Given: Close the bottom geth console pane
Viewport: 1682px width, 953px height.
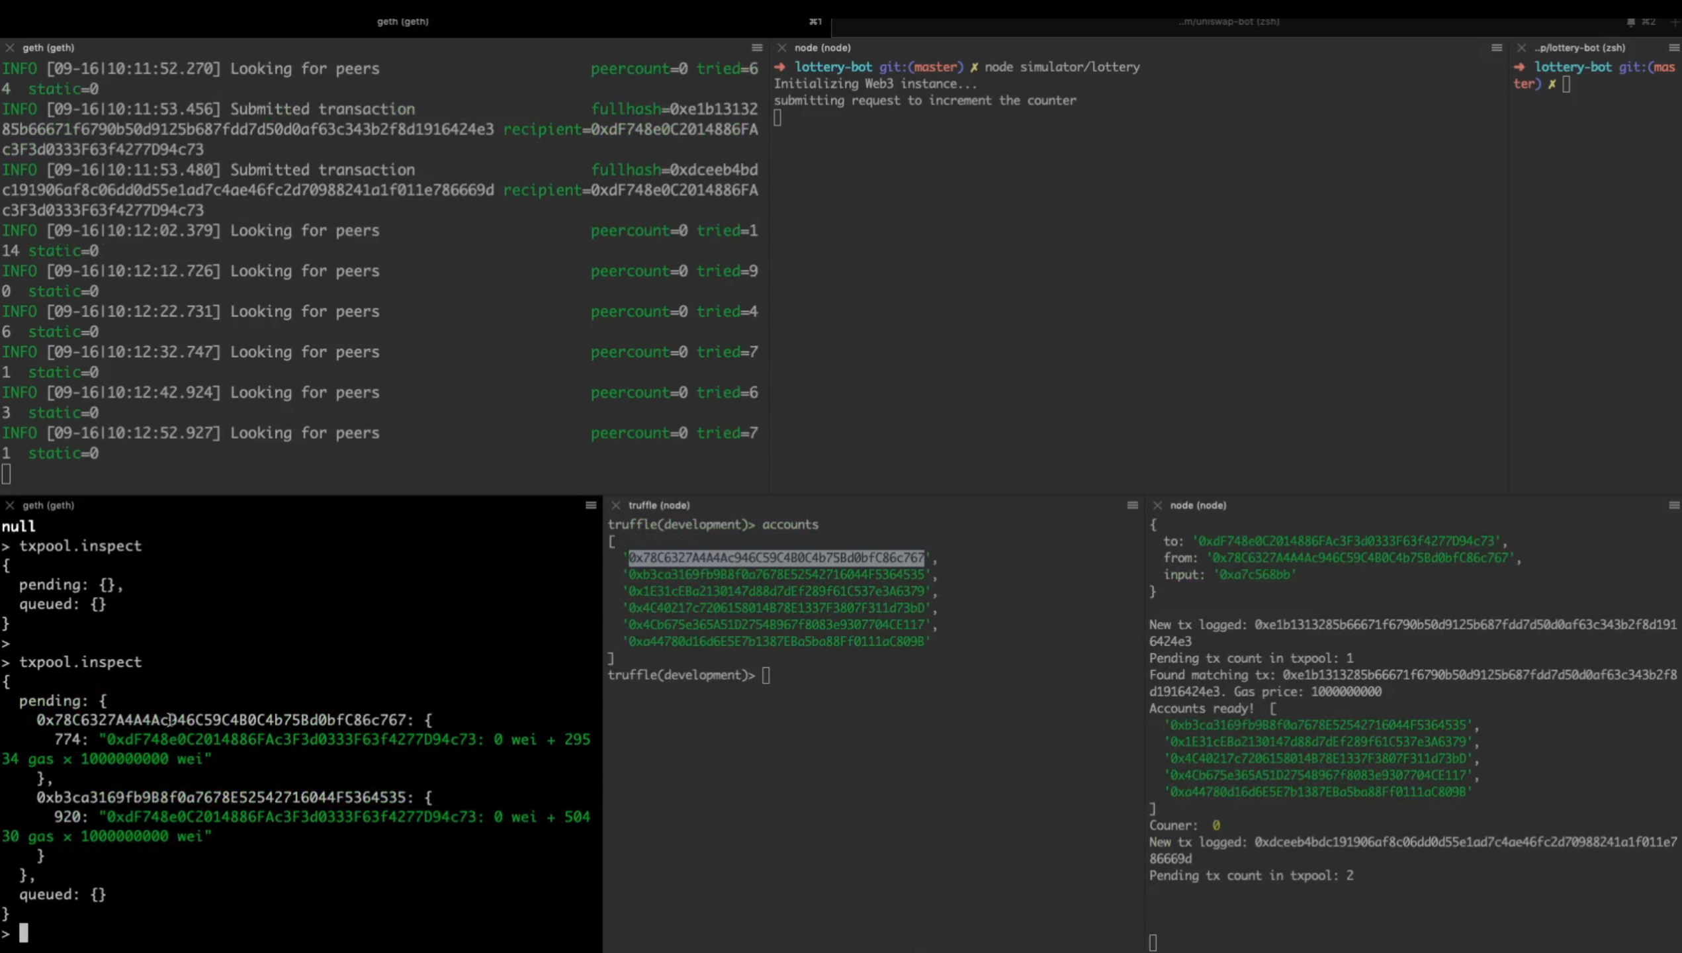Looking at the screenshot, I should (9, 505).
